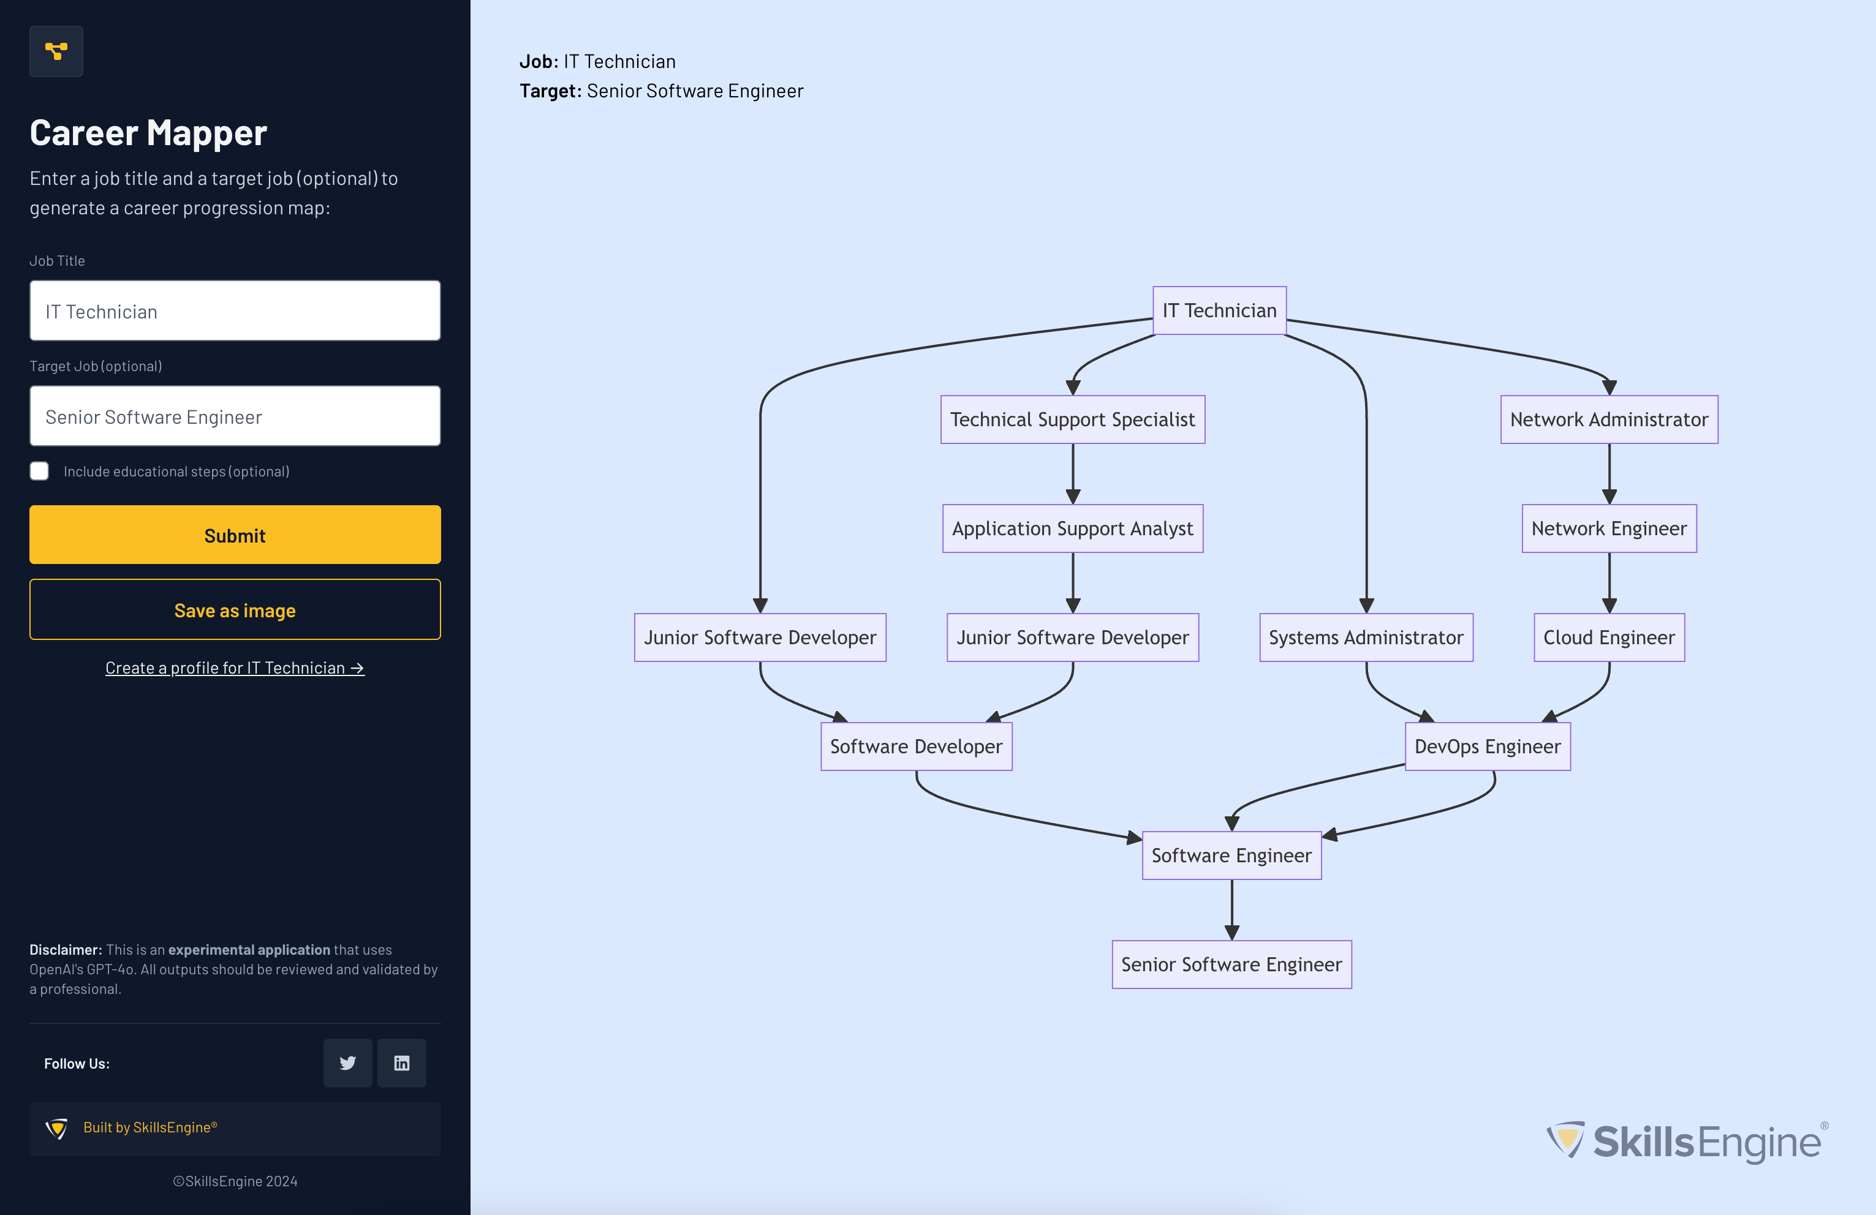Screen dimensions: 1876x1215
Task: Select the Application Support Analyst node
Action: pyautogui.click(x=1072, y=528)
